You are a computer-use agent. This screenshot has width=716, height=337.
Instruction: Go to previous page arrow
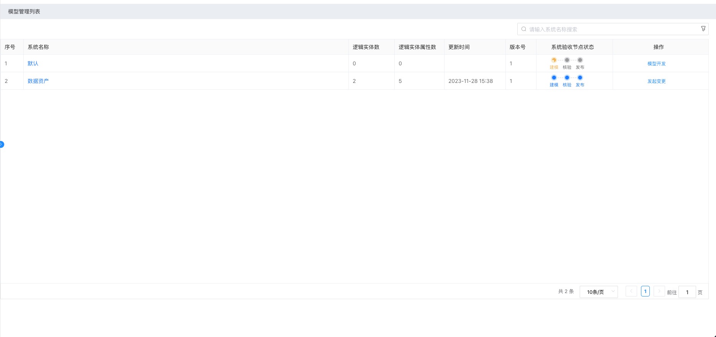(631, 291)
